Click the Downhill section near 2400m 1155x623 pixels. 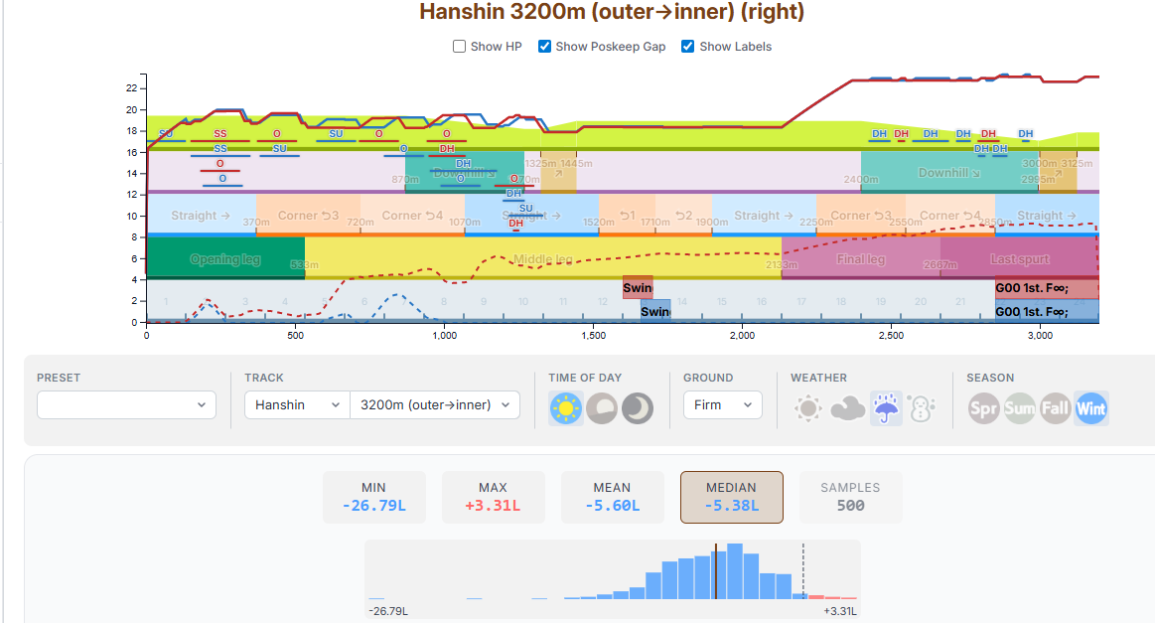click(949, 173)
